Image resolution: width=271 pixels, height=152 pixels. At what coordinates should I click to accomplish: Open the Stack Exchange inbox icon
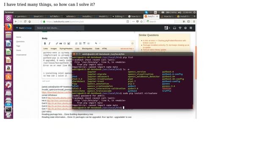(174, 28)
